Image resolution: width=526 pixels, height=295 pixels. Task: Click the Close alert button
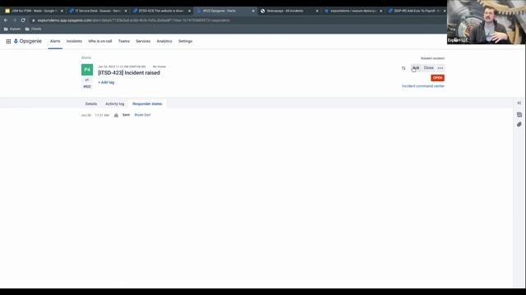(428, 68)
